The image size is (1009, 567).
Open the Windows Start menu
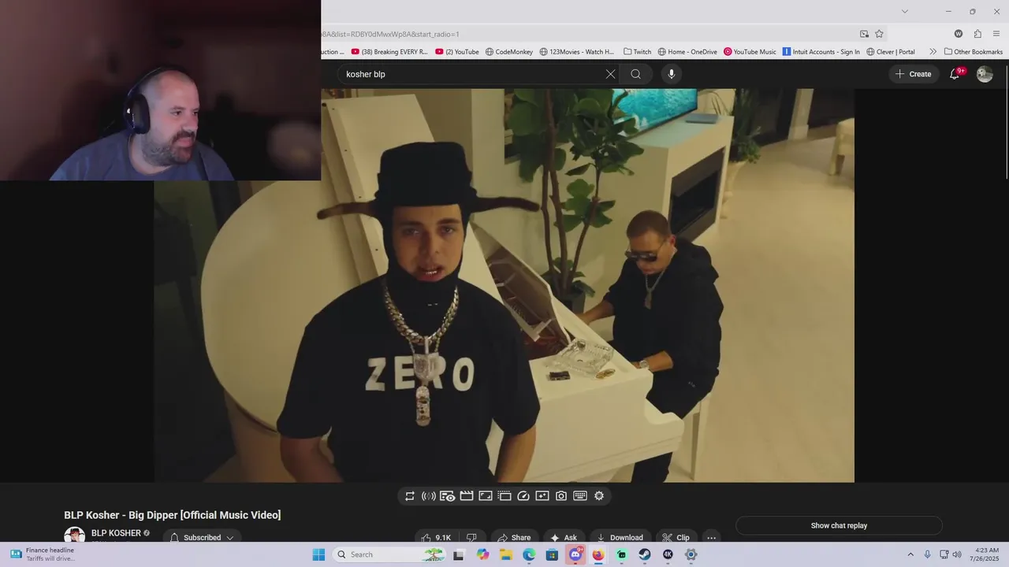318,554
